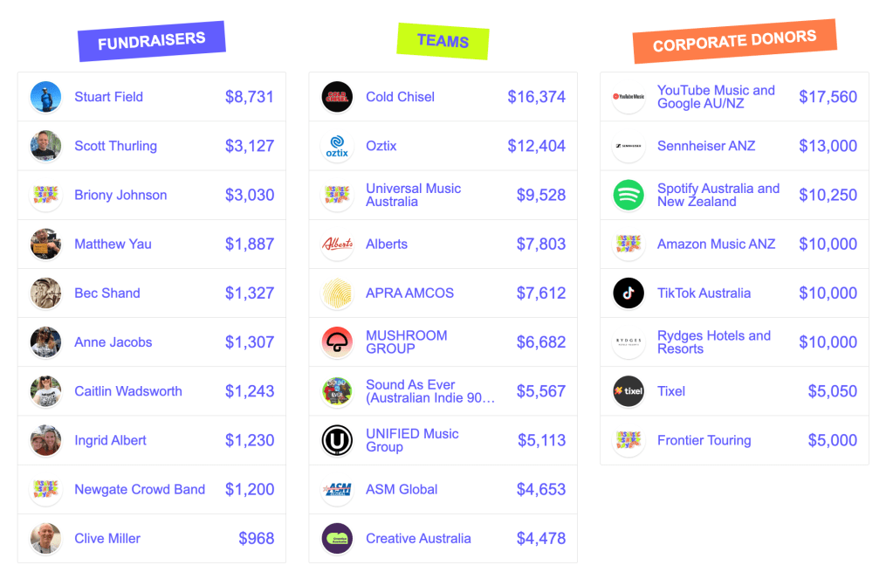Click the Cold Chisel team logo

(x=337, y=97)
